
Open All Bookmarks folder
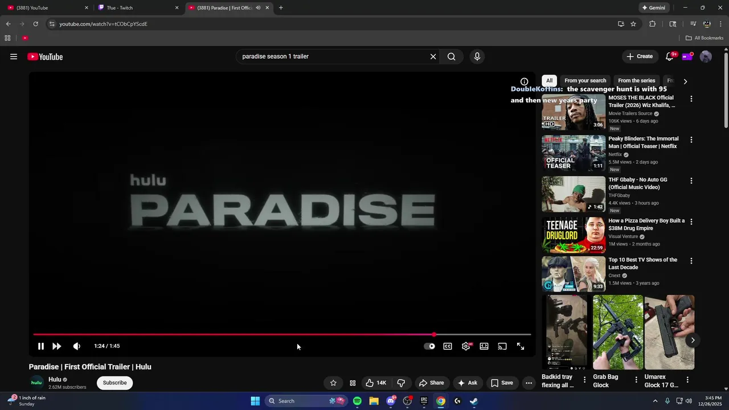click(705, 38)
